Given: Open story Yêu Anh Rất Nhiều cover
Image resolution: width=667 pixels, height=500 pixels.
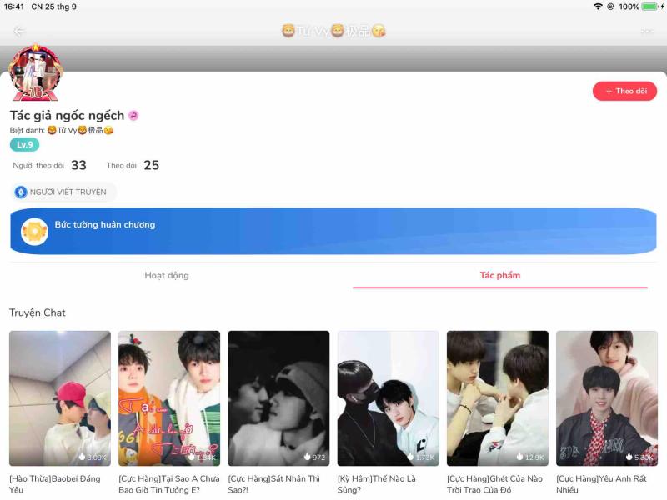Looking at the screenshot, I should pos(607,398).
